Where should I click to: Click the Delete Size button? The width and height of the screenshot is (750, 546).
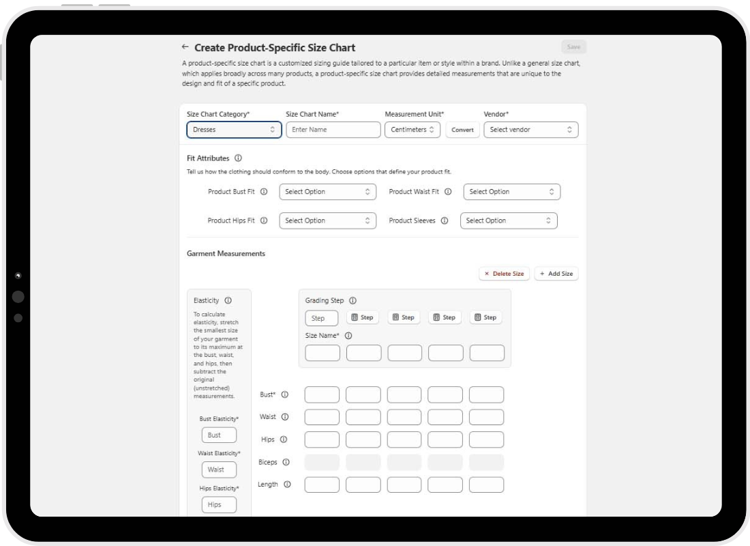click(504, 274)
